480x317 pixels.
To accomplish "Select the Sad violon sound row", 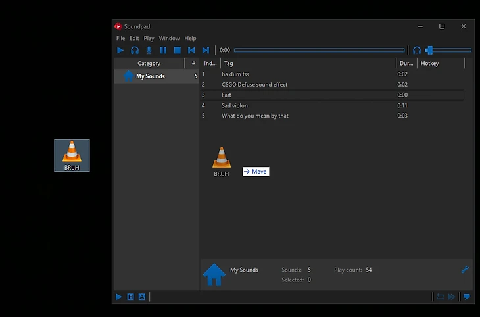I will [235, 105].
